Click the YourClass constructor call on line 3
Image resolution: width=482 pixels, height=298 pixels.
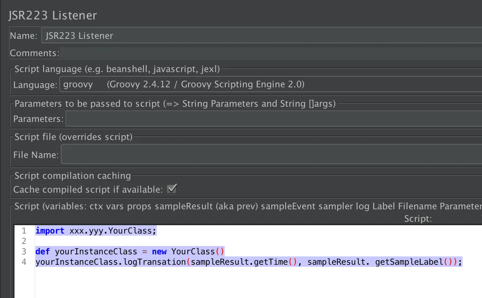point(193,251)
